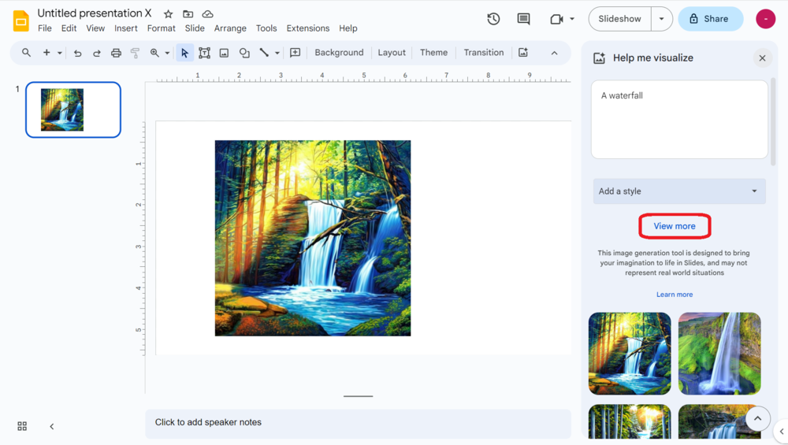Click the Undo icon in toolbar
Screen dimensions: 788x445
pos(77,53)
